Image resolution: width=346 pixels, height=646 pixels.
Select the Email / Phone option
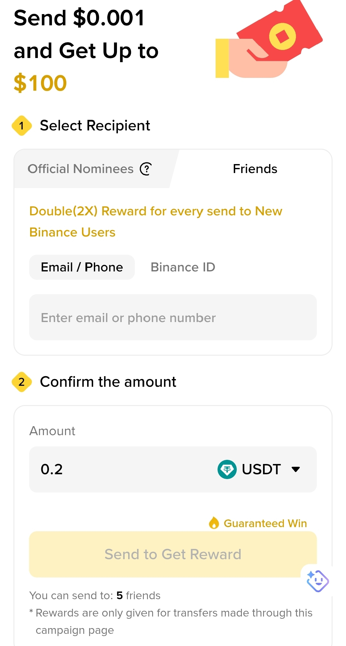tap(82, 267)
